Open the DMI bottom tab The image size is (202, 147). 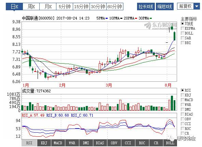86,143
